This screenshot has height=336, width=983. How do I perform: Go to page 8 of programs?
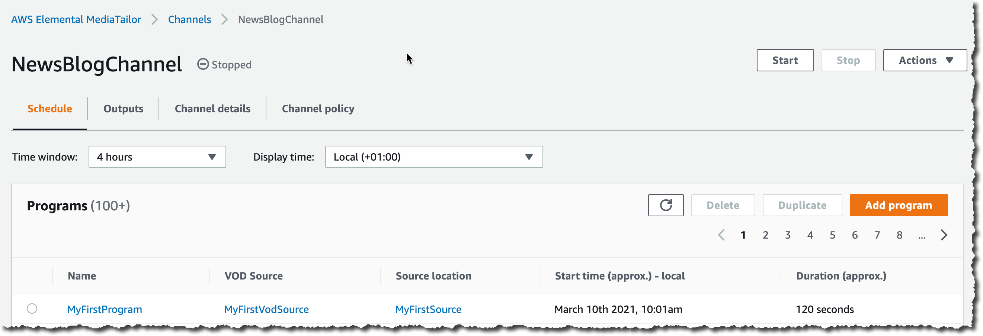[x=899, y=235]
